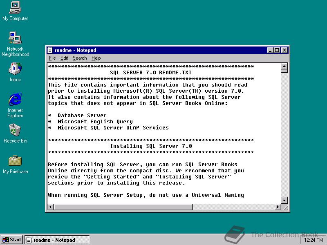Open the Edit menu in Notepad

coord(64,58)
